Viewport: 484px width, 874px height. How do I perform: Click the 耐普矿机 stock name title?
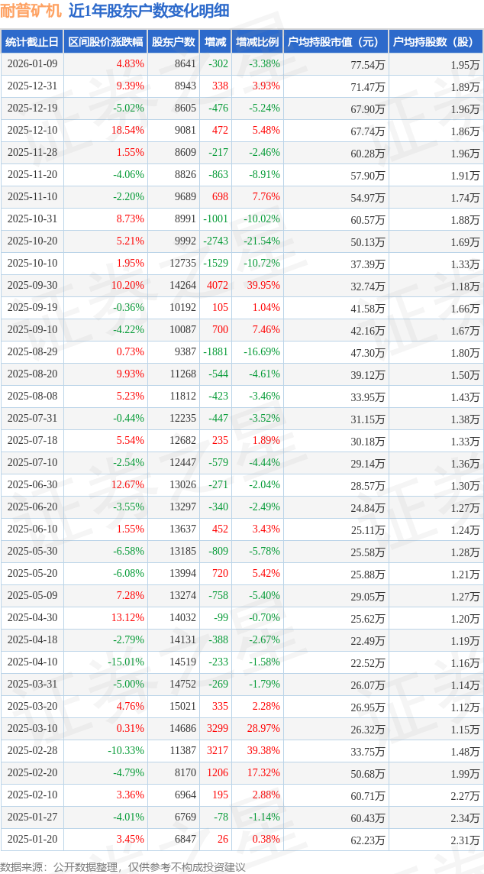point(31,11)
